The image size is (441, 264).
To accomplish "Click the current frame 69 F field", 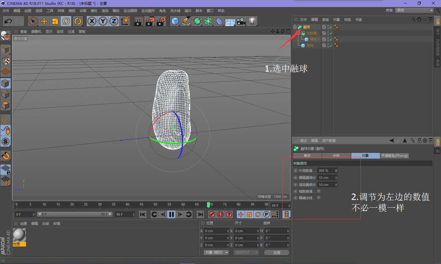I will tap(280, 205).
